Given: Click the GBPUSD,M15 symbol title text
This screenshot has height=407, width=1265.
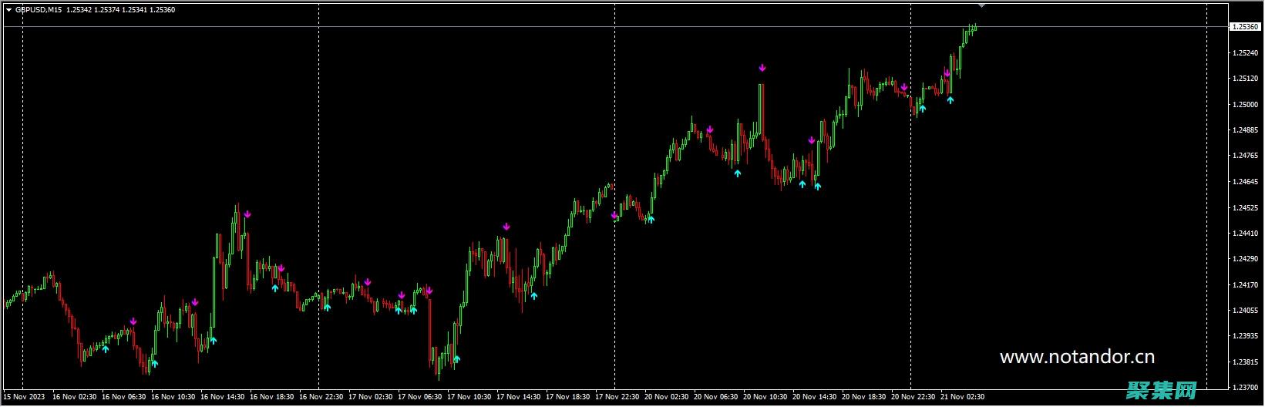Looking at the screenshot, I should pos(39,10).
